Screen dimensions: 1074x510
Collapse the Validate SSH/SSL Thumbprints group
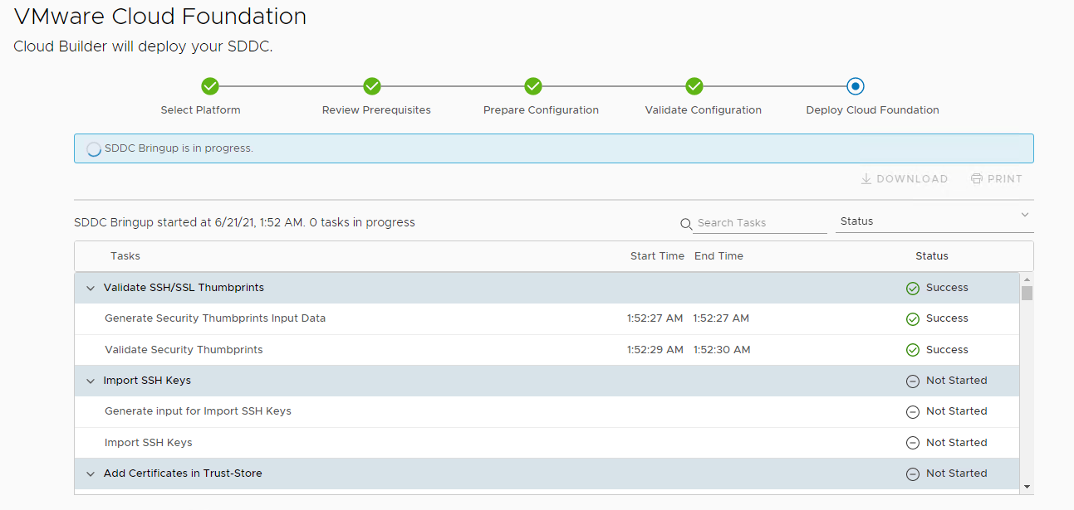click(x=91, y=289)
